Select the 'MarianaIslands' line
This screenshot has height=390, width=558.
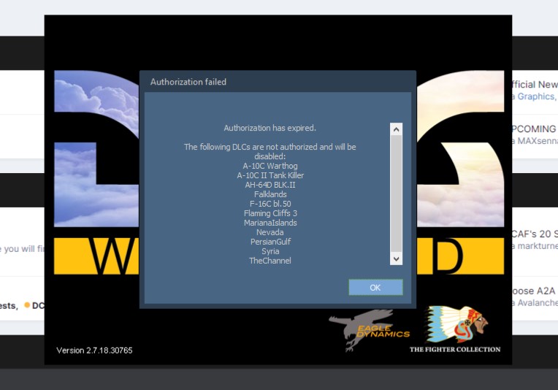[x=270, y=223]
